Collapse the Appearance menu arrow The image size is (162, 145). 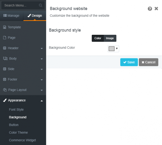pyautogui.click(x=42, y=101)
